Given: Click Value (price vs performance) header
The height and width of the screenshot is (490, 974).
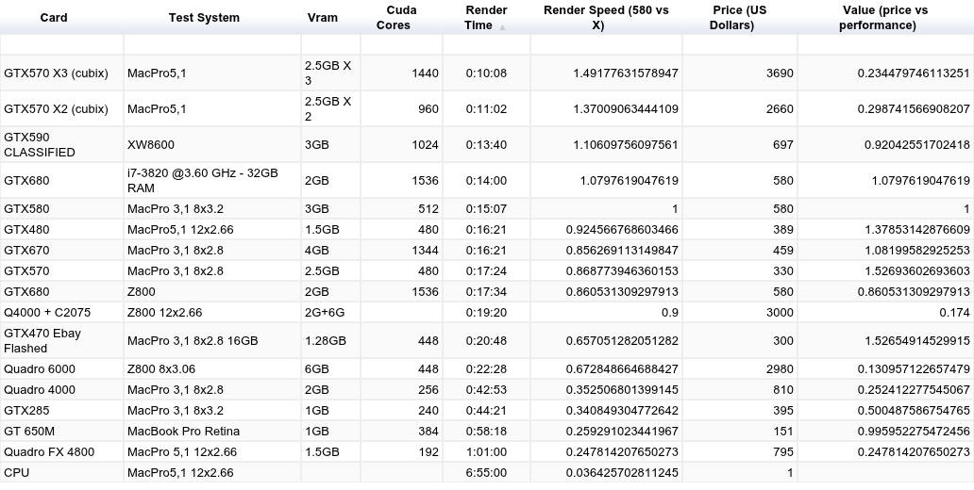Looking at the screenshot, I should [886, 17].
